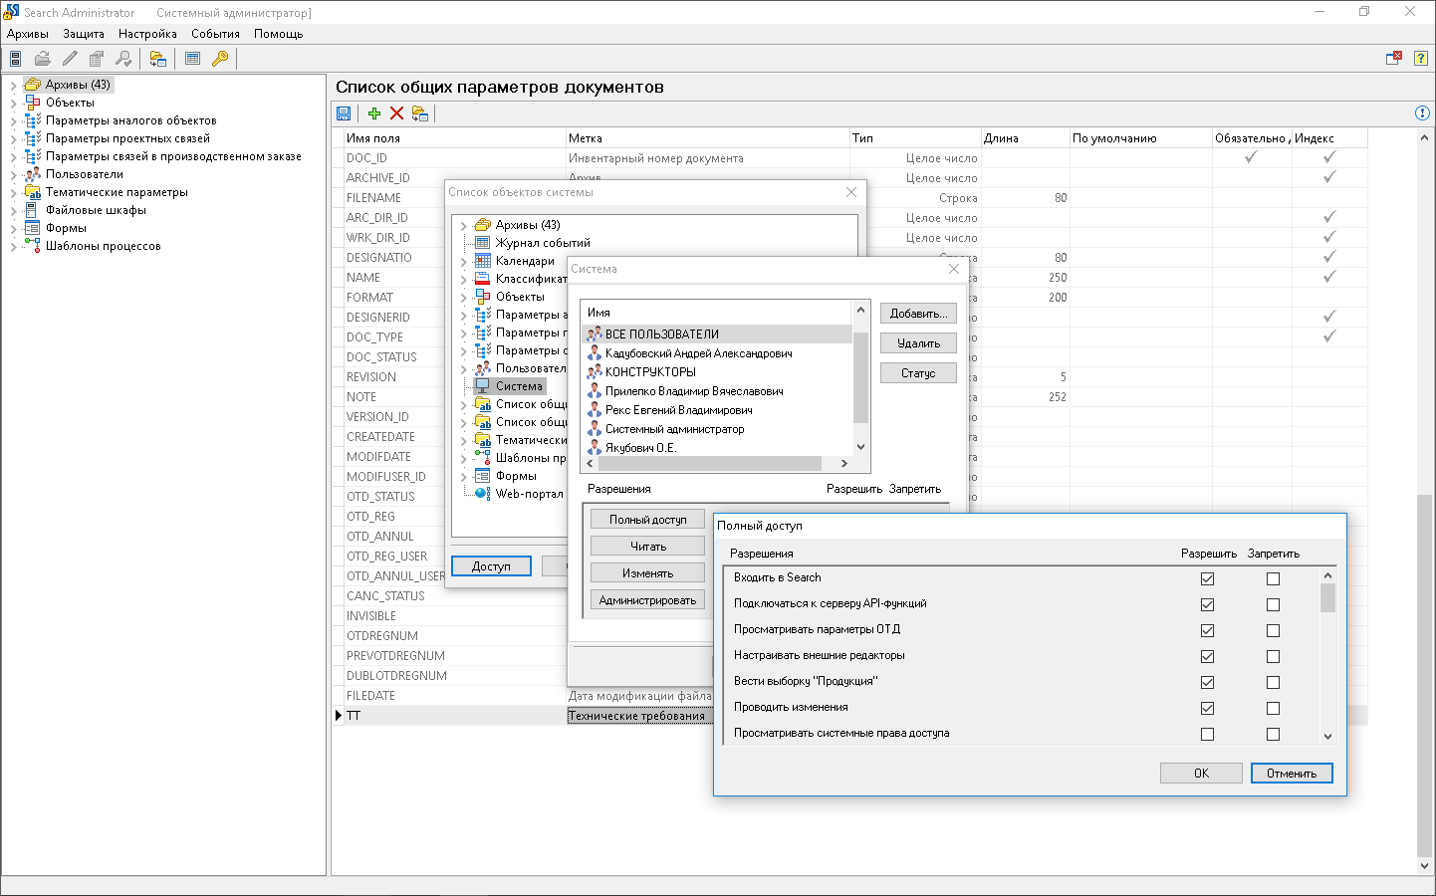The height and width of the screenshot is (896, 1436).
Task: Click the table grid icon in main toolbar
Action: pos(193,59)
